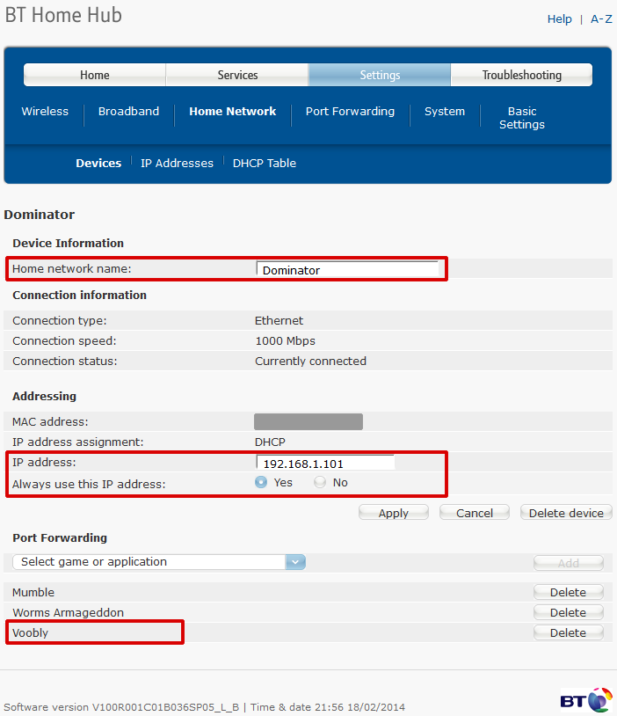Switch to the Home tab
The height and width of the screenshot is (716, 617).
tap(94, 75)
